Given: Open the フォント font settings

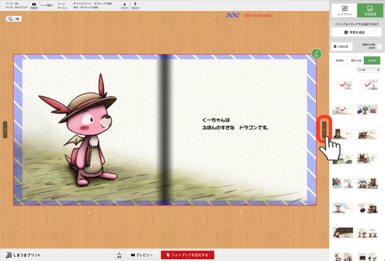Looking at the screenshot, I should coord(124,6).
